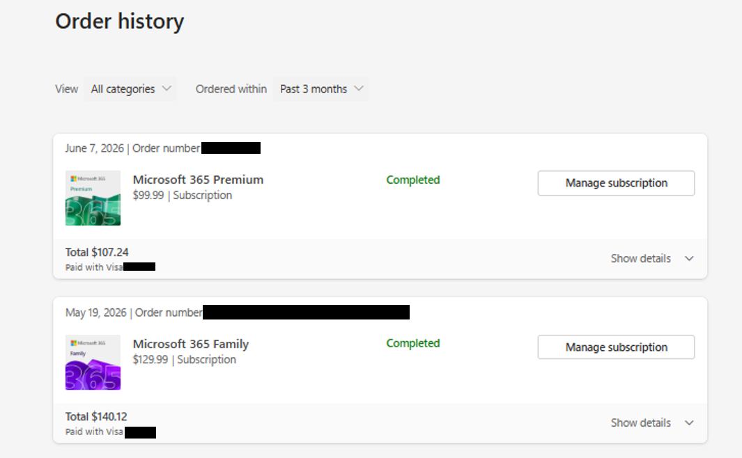
Task: Click the $129.99 | Subscription price text
Action: click(184, 359)
